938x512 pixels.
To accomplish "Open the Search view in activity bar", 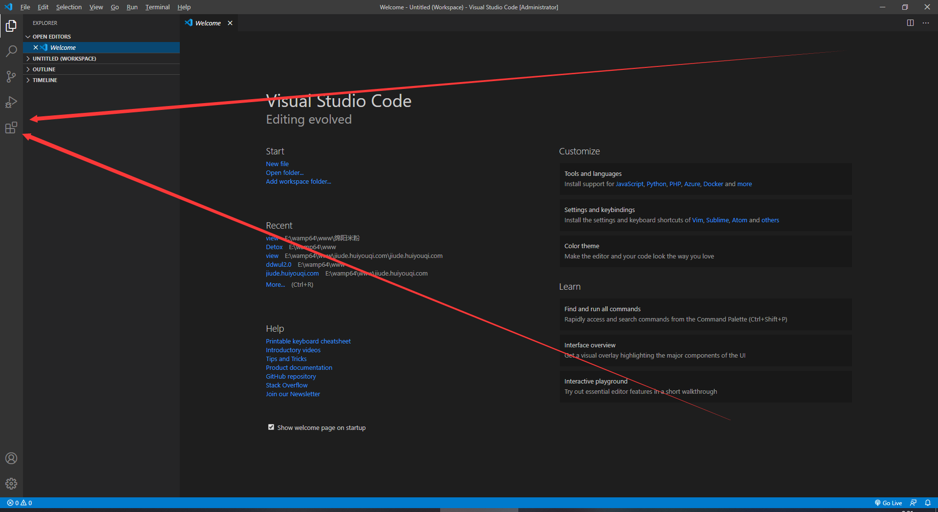I will point(11,51).
